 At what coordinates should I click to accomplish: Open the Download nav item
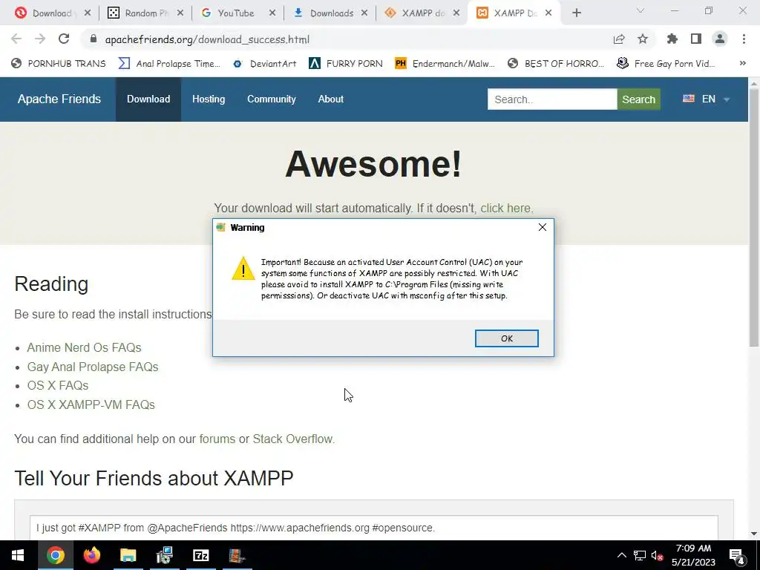coord(148,99)
